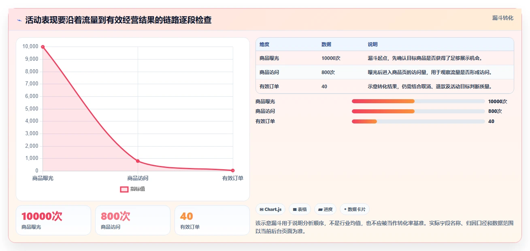
Task: Click the 商品曝光 cell in the table
Action: point(269,58)
